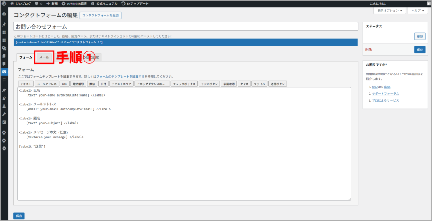Click the WordPress logo in admin bar

[4, 3]
